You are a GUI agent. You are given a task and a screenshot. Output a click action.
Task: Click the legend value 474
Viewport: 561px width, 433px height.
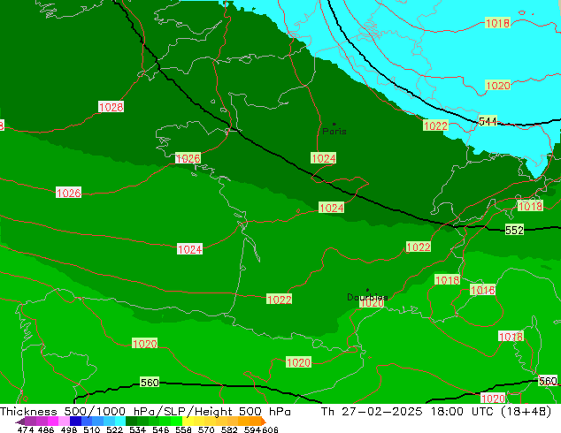point(26,429)
